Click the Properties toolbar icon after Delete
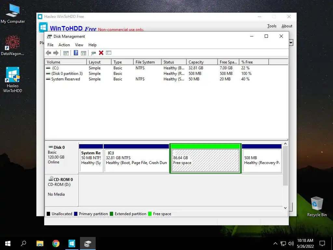Screen dimensions: 333x250 pyautogui.click(x=109, y=53)
